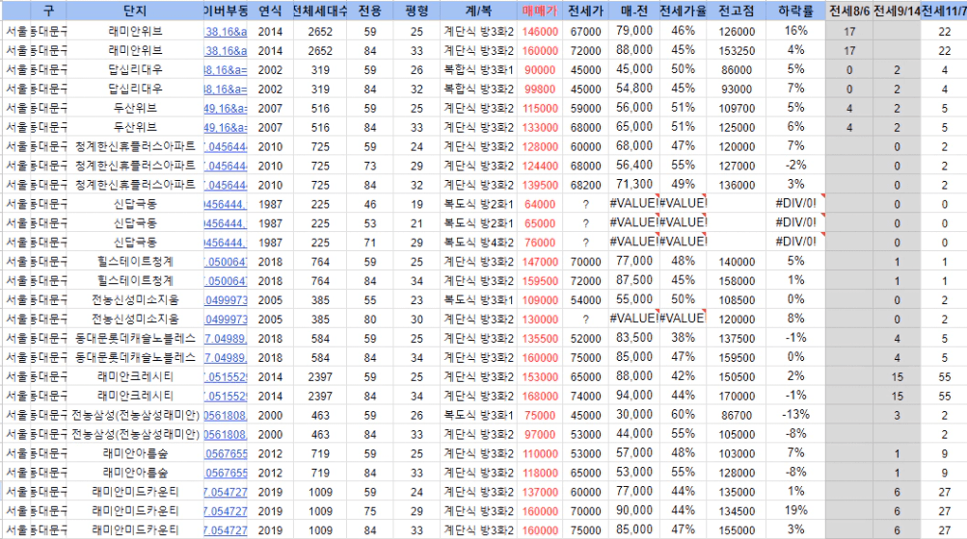Open Naver link in 신답극동 row with 전용 46
The image size is (967, 539).
[227, 204]
